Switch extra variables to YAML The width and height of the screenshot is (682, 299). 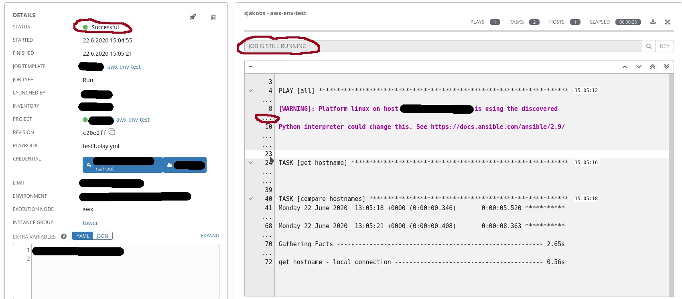point(83,236)
